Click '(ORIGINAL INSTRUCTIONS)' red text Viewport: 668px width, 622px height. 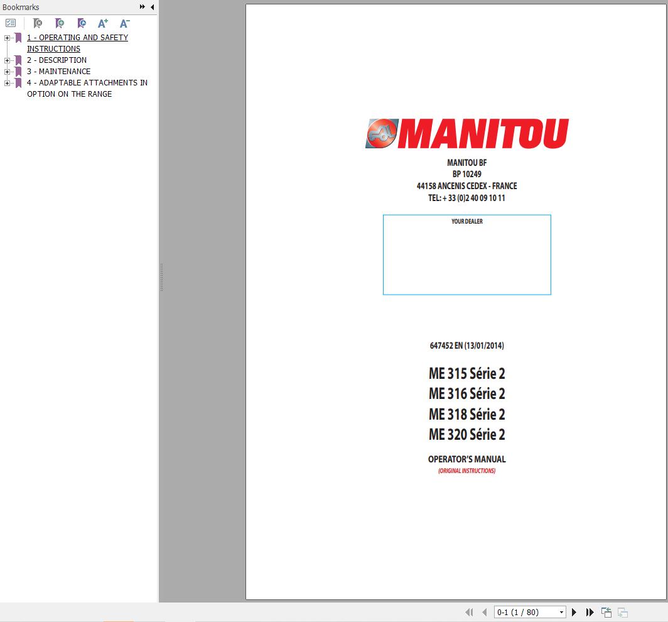click(467, 471)
